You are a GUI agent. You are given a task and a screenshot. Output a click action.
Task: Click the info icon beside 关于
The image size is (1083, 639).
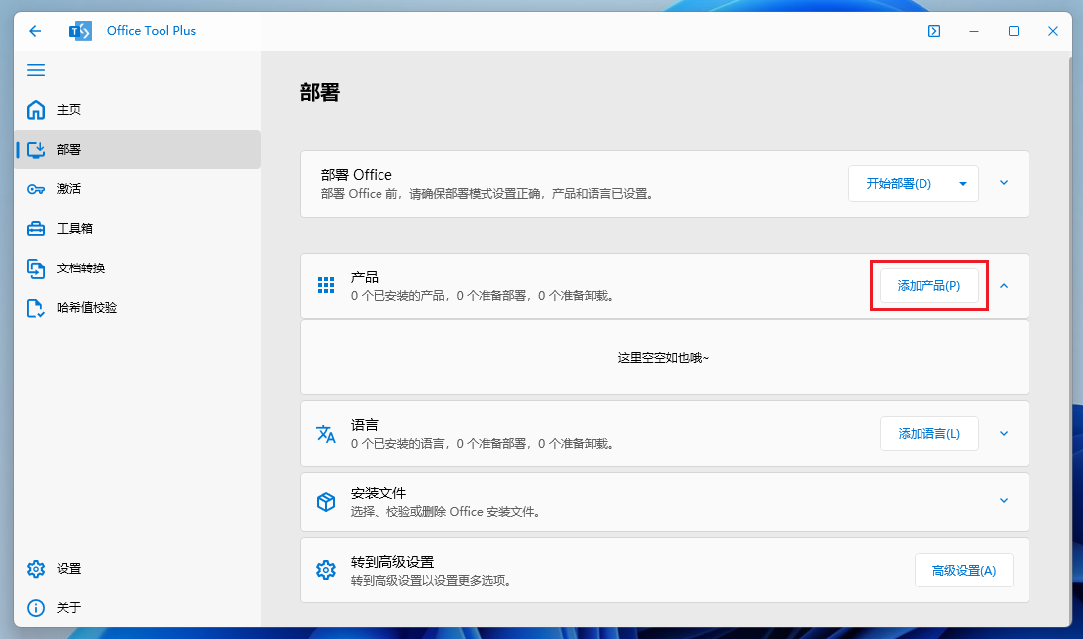[36, 608]
